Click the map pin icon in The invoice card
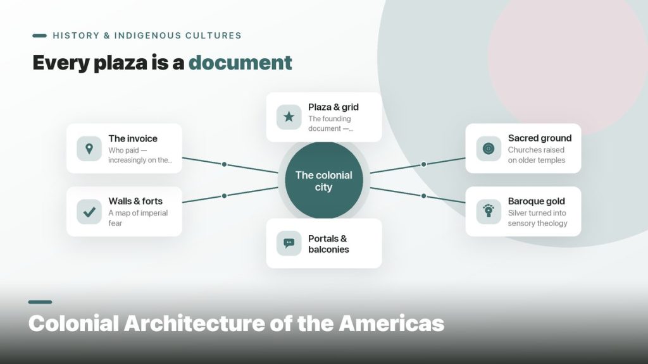The width and height of the screenshot is (648, 364). click(x=89, y=149)
